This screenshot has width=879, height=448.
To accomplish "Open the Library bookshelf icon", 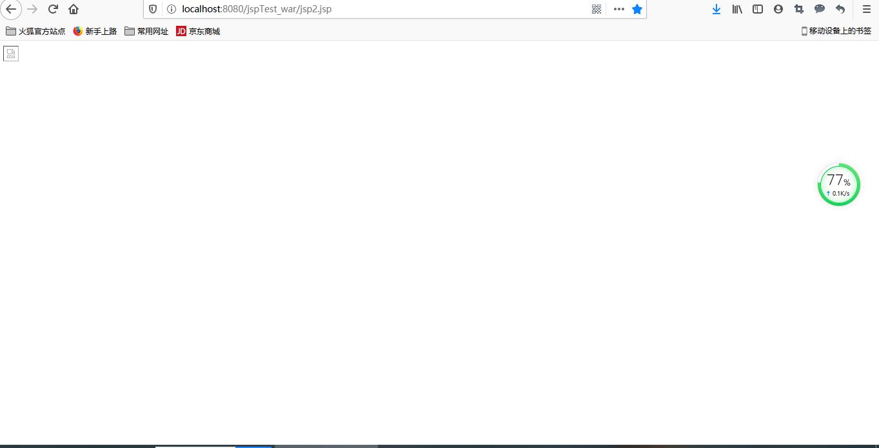I will click(737, 9).
